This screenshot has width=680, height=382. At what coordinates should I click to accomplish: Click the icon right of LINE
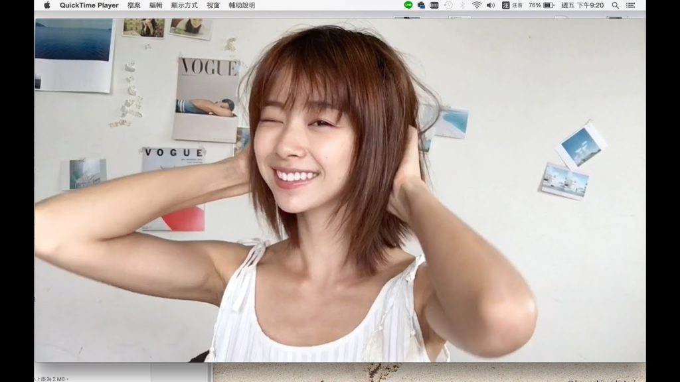click(421, 5)
